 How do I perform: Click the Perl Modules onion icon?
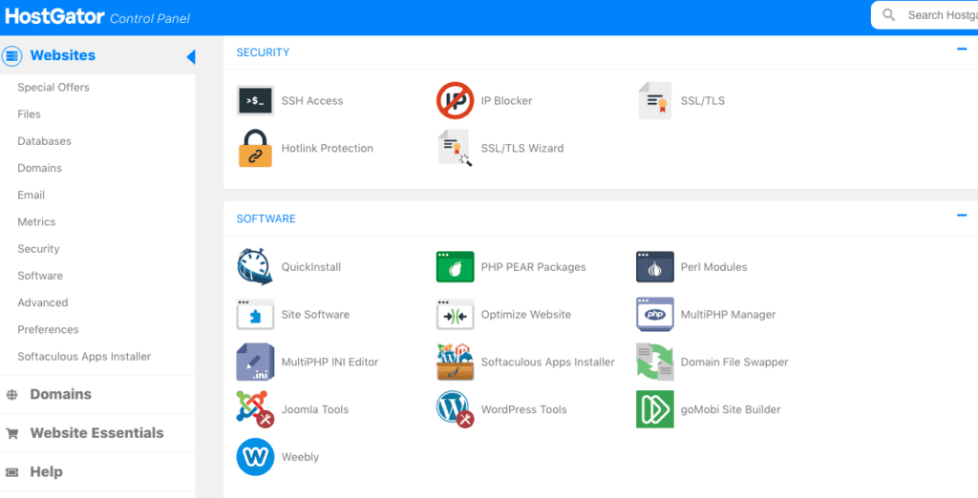655,267
